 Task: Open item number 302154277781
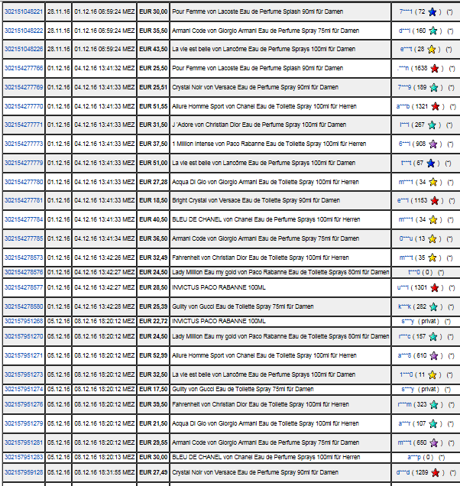[24, 200]
